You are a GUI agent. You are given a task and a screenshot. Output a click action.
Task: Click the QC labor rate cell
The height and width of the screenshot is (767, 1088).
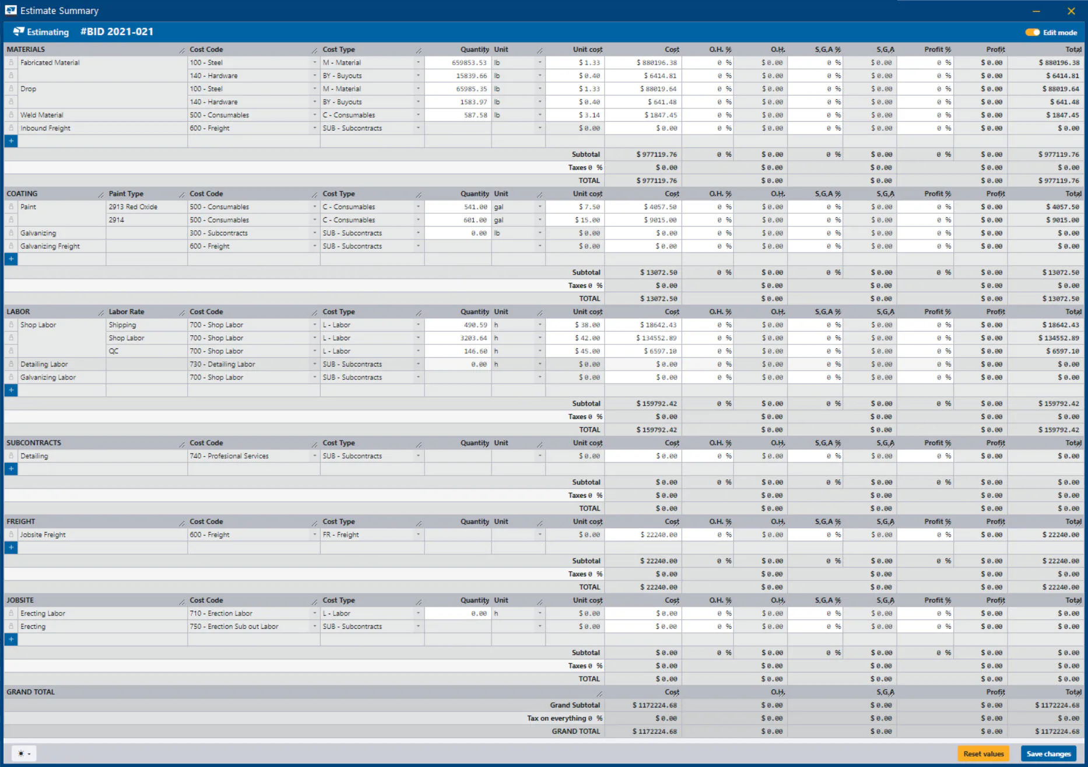click(x=146, y=351)
